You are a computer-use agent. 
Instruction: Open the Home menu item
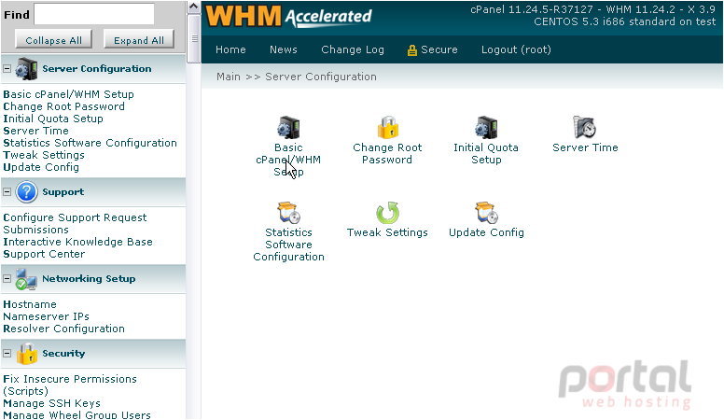click(230, 49)
